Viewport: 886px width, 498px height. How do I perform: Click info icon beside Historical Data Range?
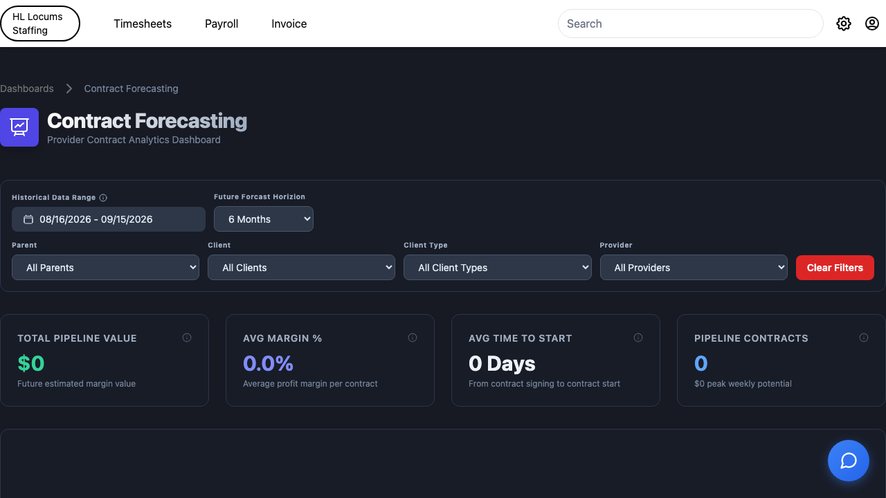coord(103,198)
